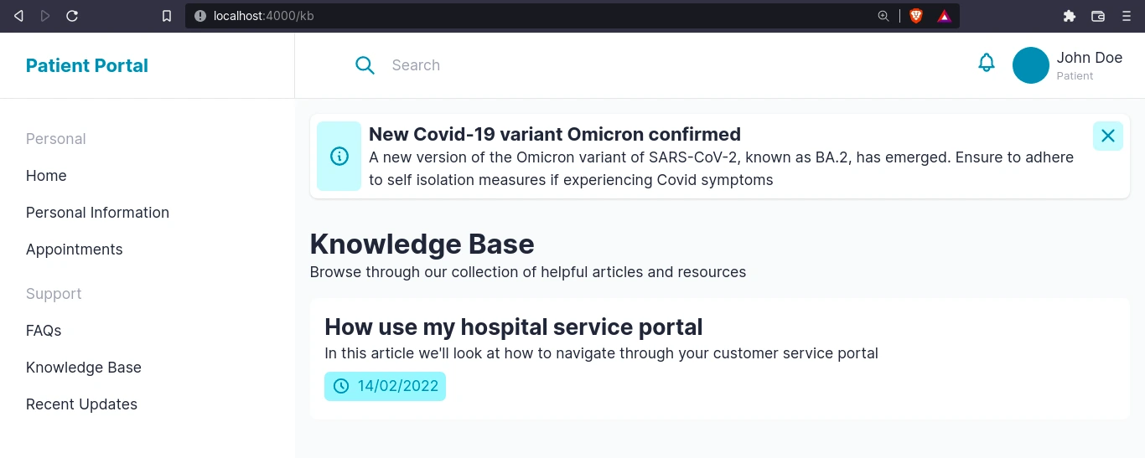Open article How use my hospital service portal
The width and height of the screenshot is (1145, 458).
coord(514,327)
